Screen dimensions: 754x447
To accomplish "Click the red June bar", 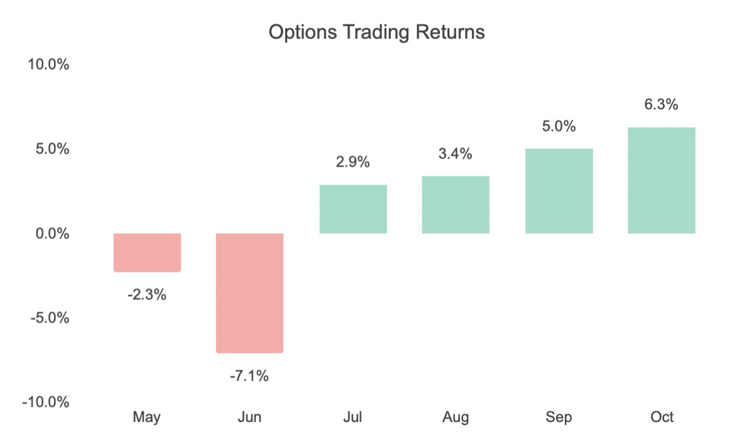I will (x=250, y=292).
